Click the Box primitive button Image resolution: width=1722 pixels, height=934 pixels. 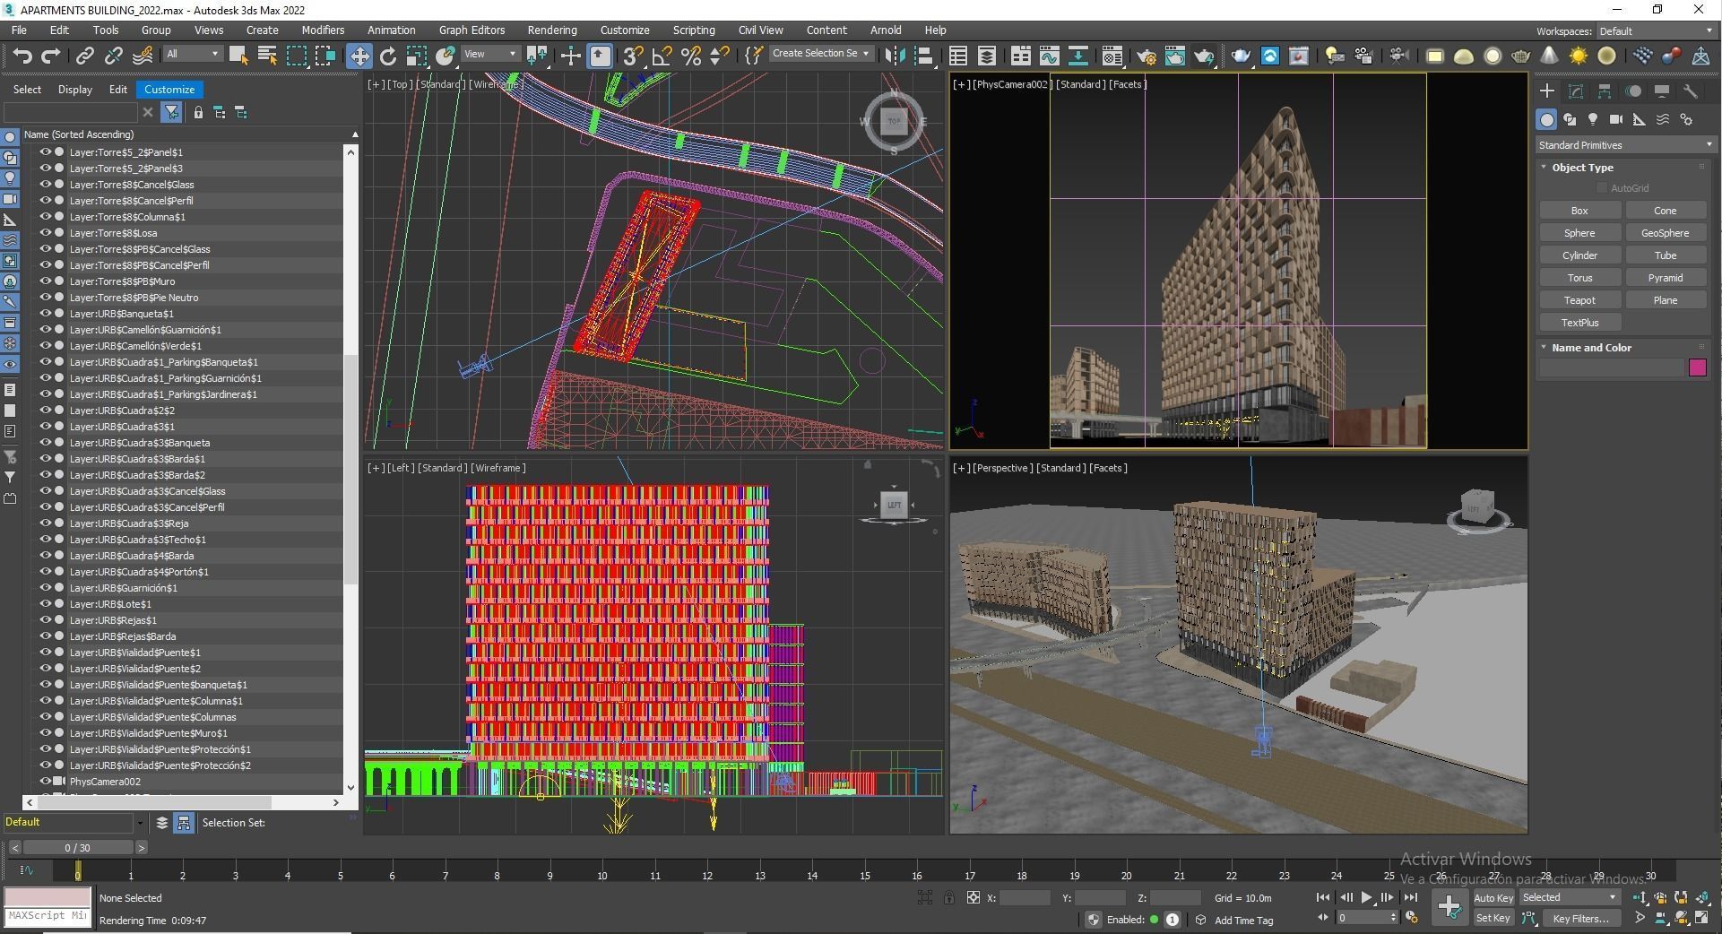pos(1579,211)
